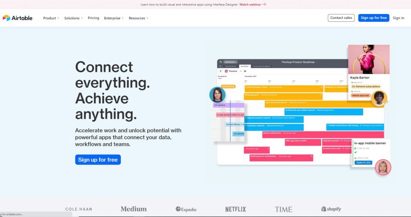This screenshot has width=411, height=217.
Task: Click the Learn how to build announcement text
Action: (x=189, y=4)
